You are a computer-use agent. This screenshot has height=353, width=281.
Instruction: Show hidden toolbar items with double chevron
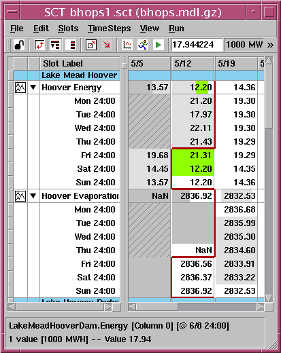[270, 45]
